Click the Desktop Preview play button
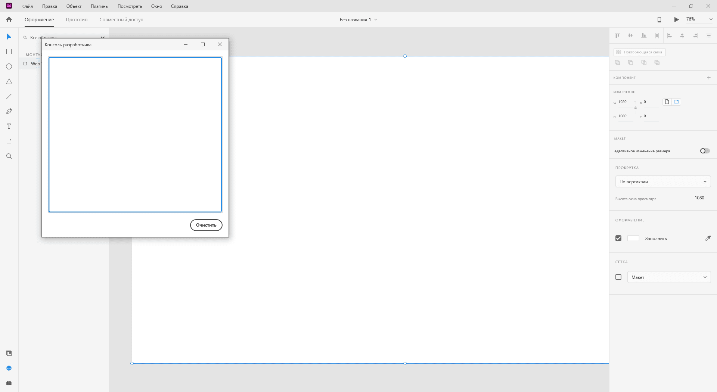 pos(676,19)
